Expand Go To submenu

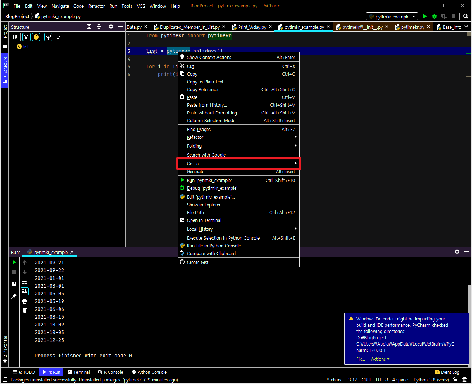[239, 164]
